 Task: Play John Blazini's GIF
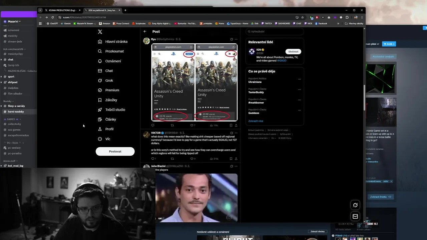(x=196, y=198)
